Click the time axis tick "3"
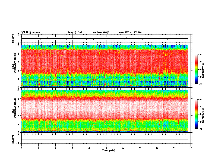The height and width of the screenshot is (166, 215). 72,148
